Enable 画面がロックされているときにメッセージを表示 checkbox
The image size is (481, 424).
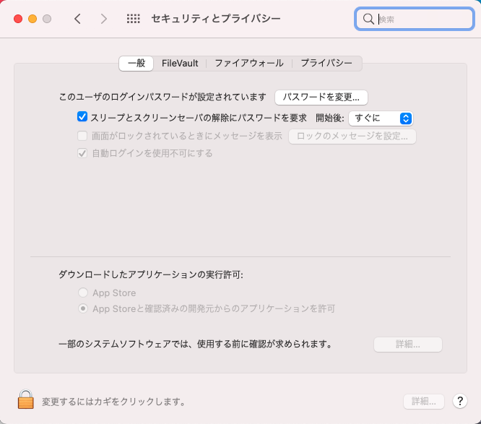[82, 136]
